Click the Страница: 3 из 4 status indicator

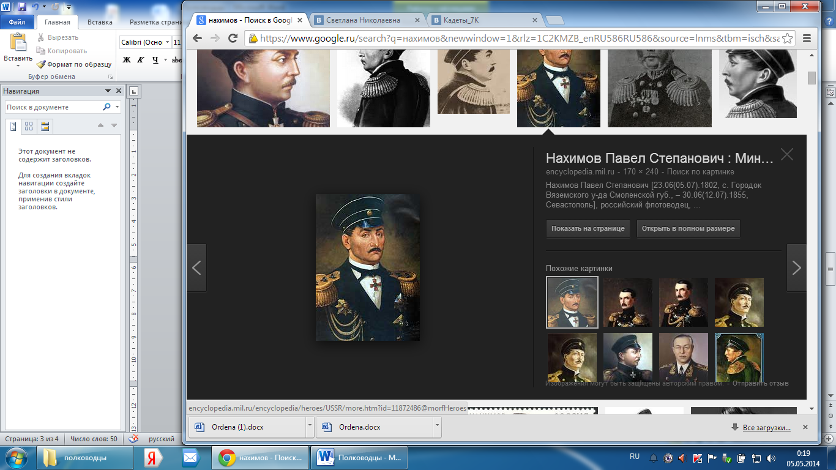(32, 439)
